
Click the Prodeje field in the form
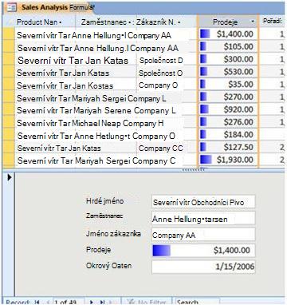pos(203,251)
